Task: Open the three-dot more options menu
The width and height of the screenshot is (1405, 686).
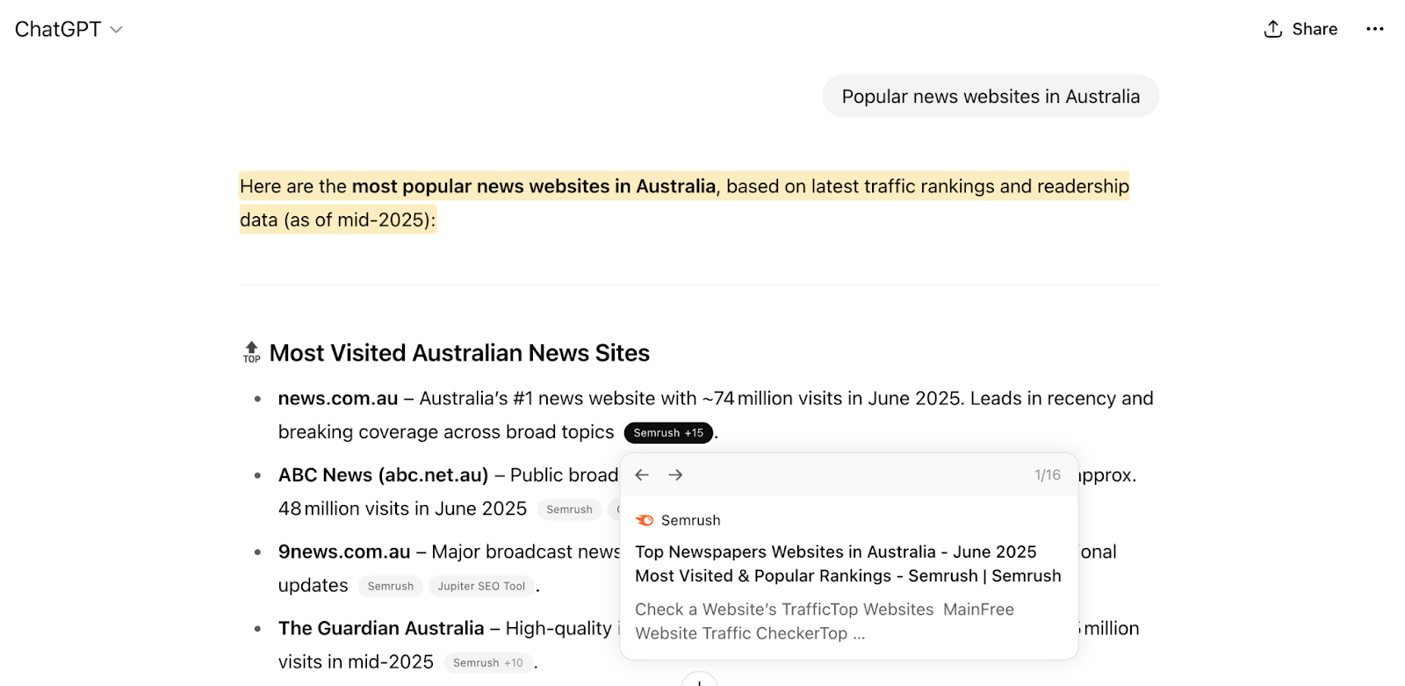Action: [1374, 29]
